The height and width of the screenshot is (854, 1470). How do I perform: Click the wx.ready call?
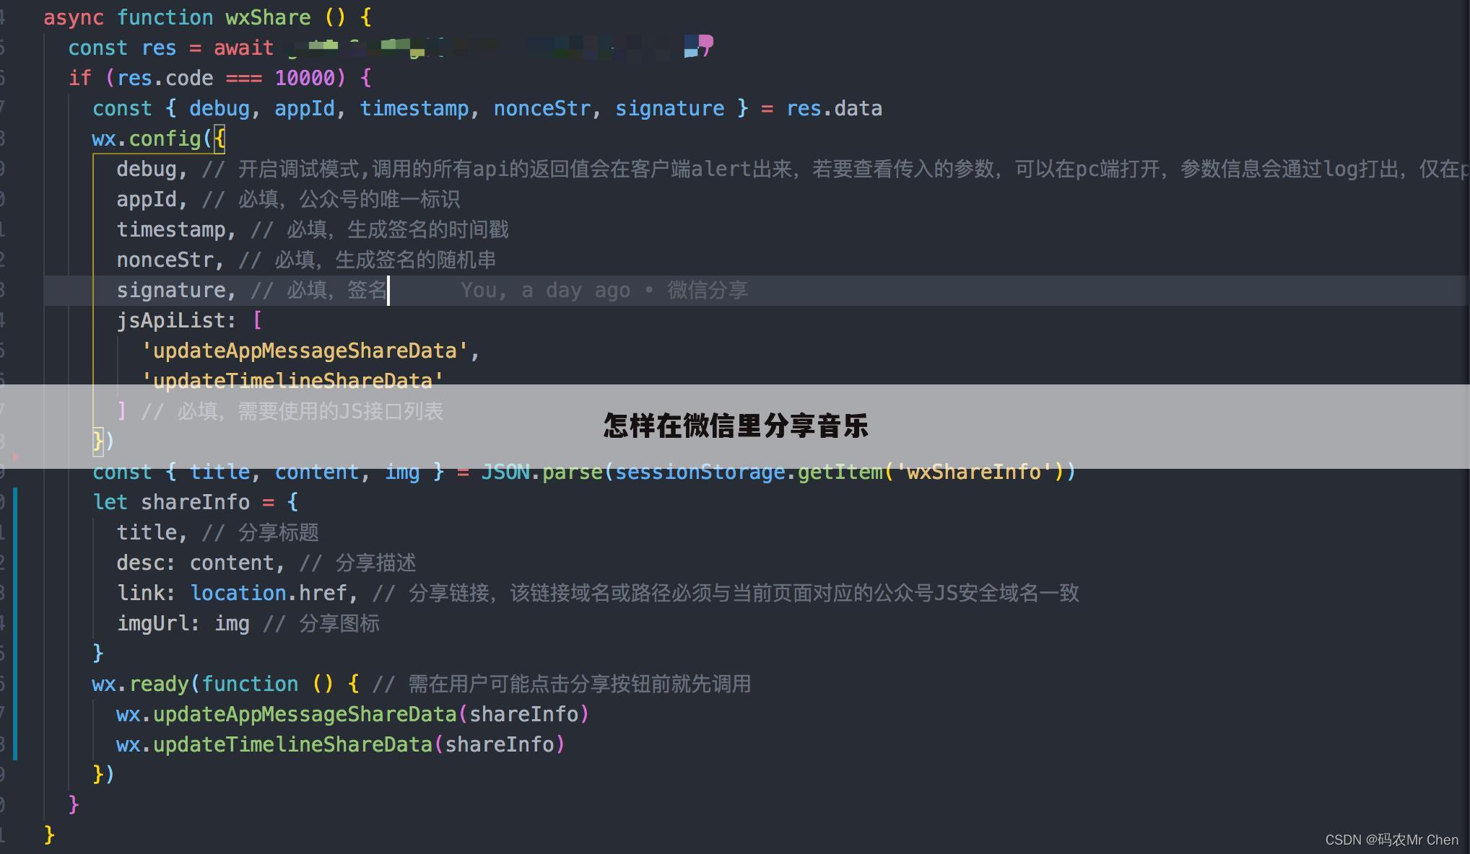coord(140,684)
